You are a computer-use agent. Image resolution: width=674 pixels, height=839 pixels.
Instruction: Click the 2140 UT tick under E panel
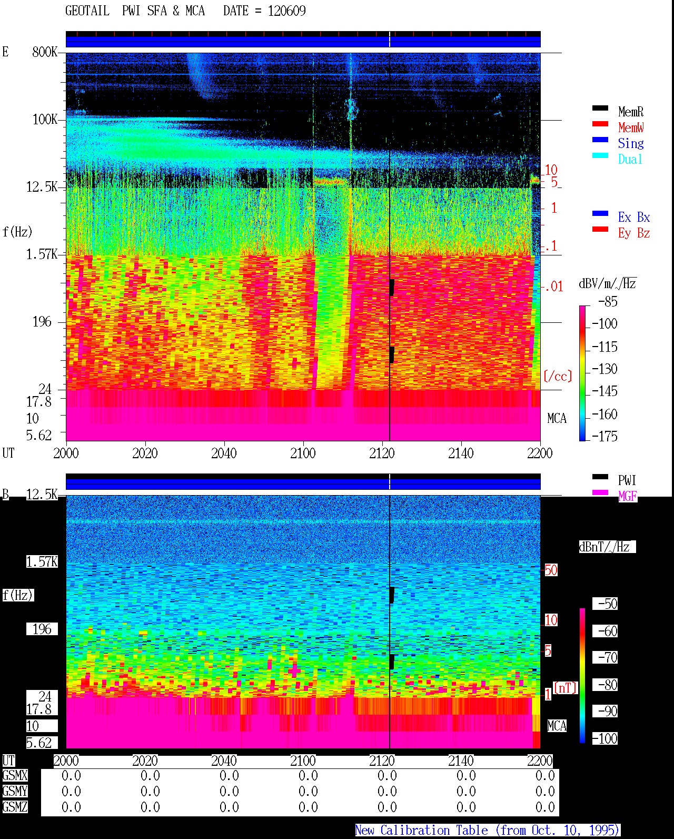point(461,453)
